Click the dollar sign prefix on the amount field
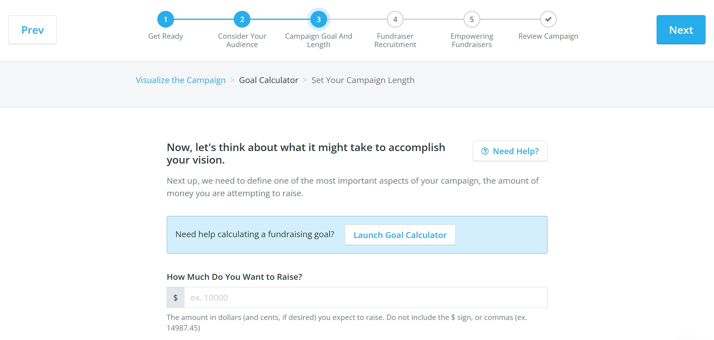The height and width of the screenshot is (340, 714). (x=175, y=297)
